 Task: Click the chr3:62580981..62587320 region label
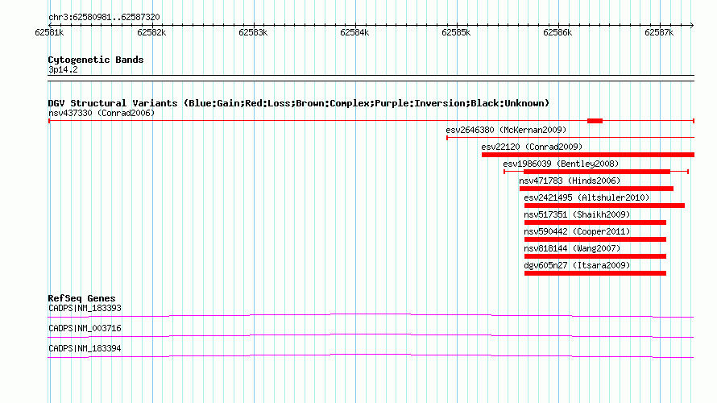tap(104, 18)
